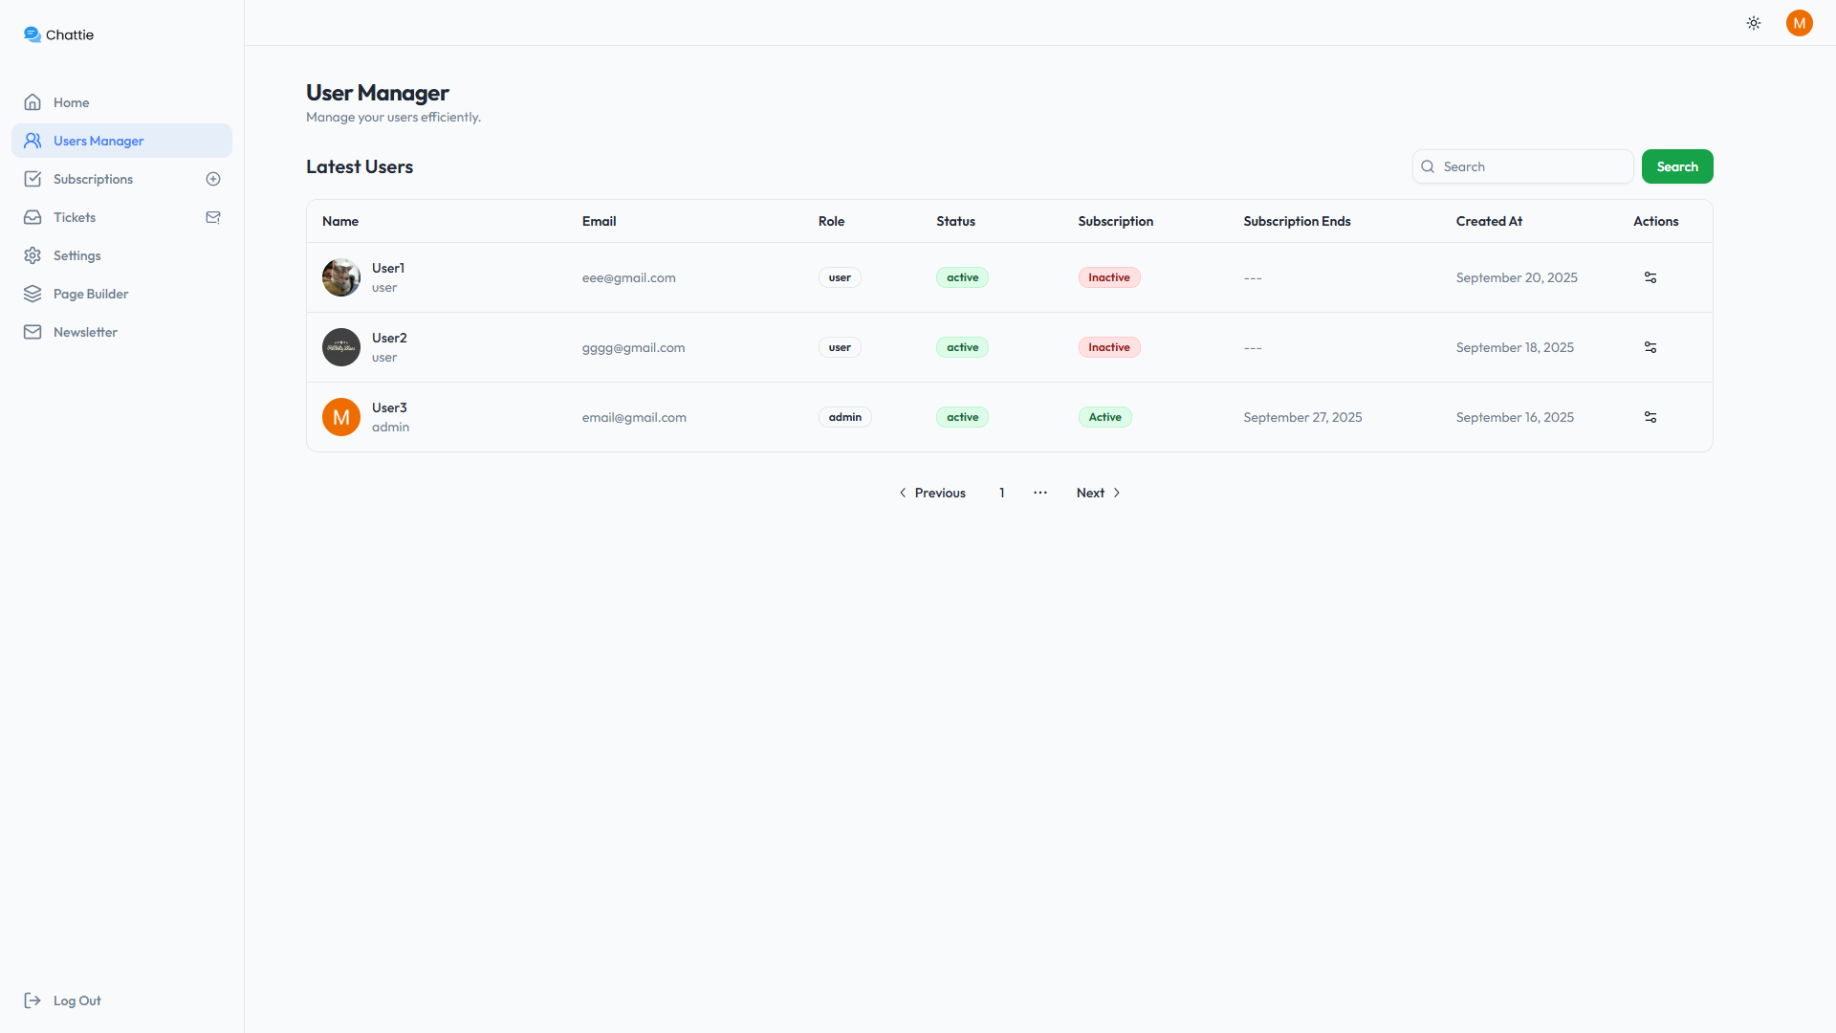
Task: Expand pagination ellipsis for more pages
Action: pos(1040,493)
